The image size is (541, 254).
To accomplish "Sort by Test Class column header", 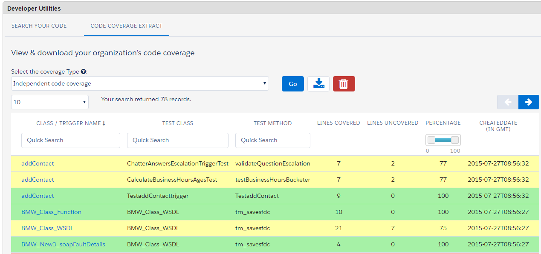I will click(x=178, y=123).
